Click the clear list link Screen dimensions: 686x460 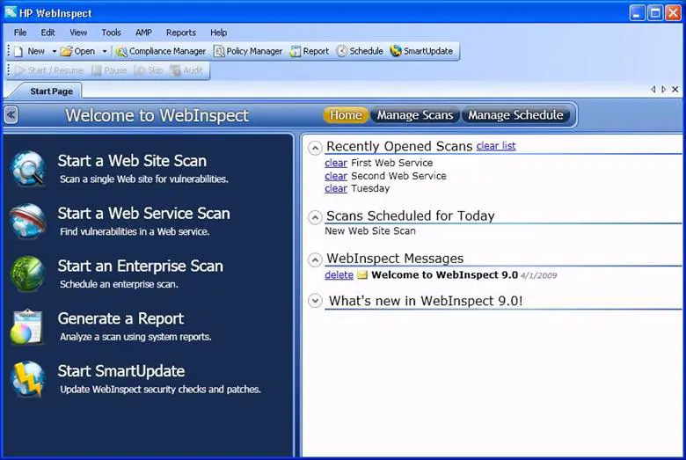tap(496, 146)
